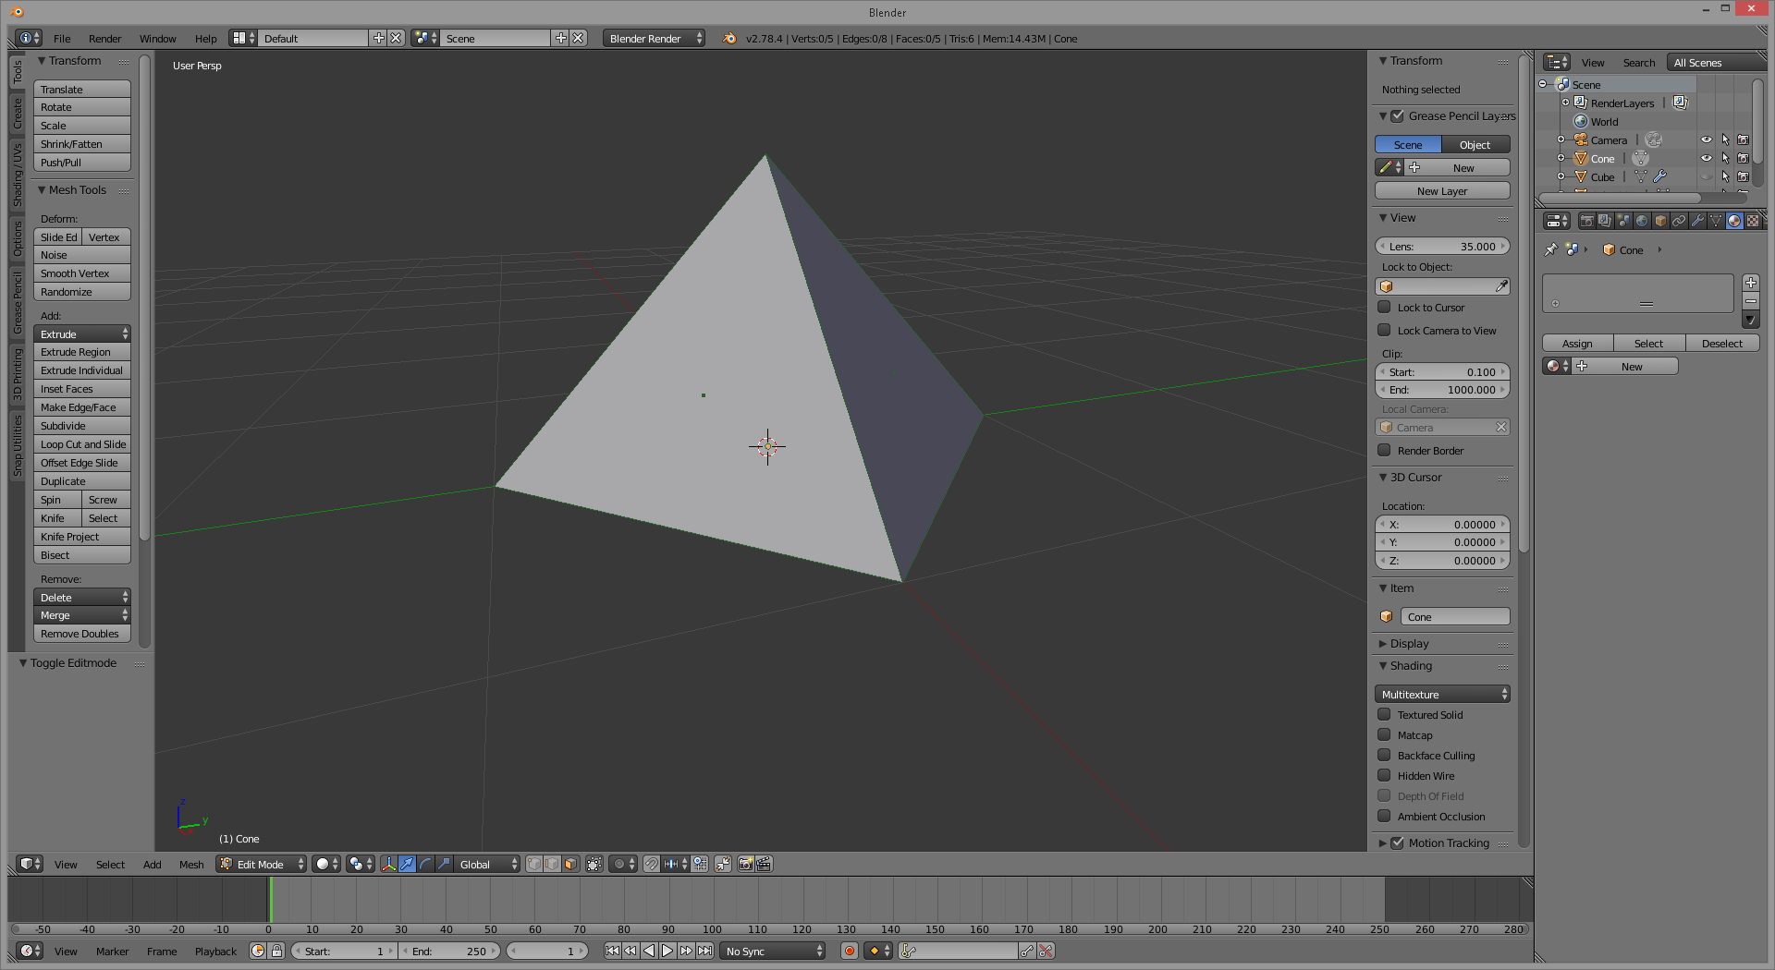Open the File menu

(x=62, y=39)
